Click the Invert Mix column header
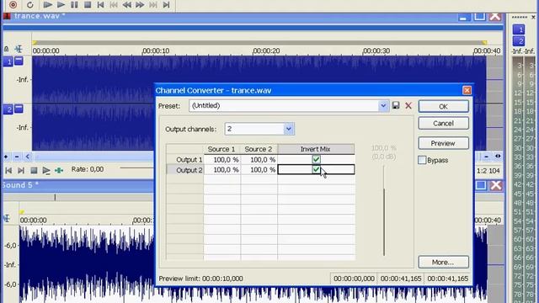 pyautogui.click(x=316, y=149)
